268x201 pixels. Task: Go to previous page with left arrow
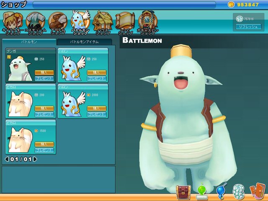(6, 159)
